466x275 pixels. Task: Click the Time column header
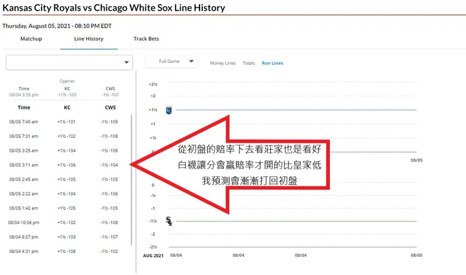point(24,108)
